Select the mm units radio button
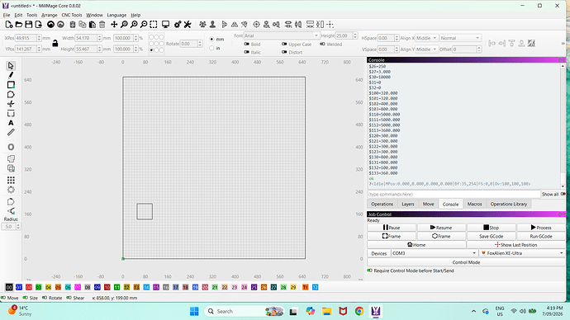This screenshot has width=570, height=320. pyautogui.click(x=211, y=39)
